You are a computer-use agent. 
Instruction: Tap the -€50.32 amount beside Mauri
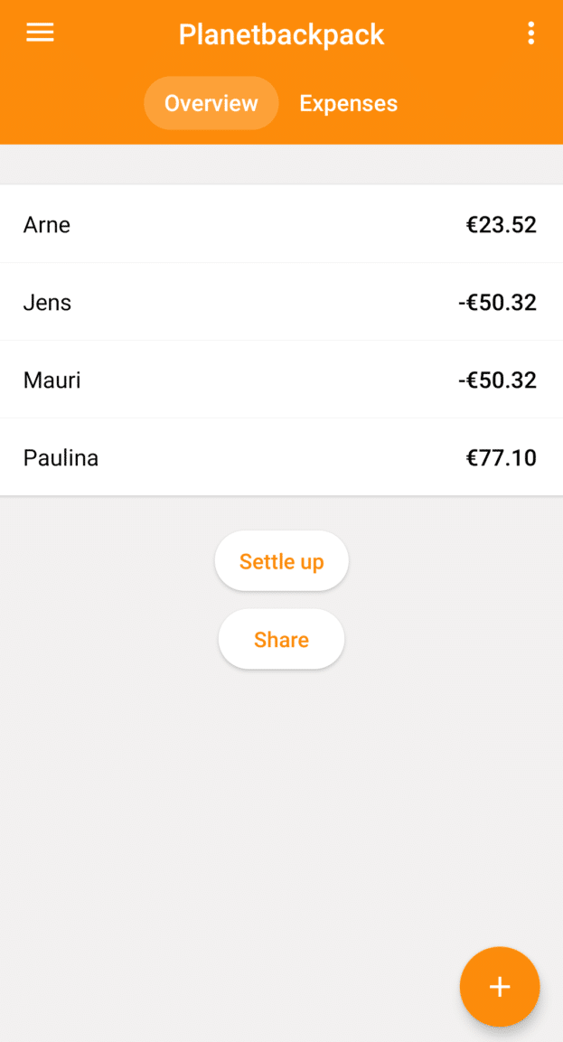[x=497, y=380]
